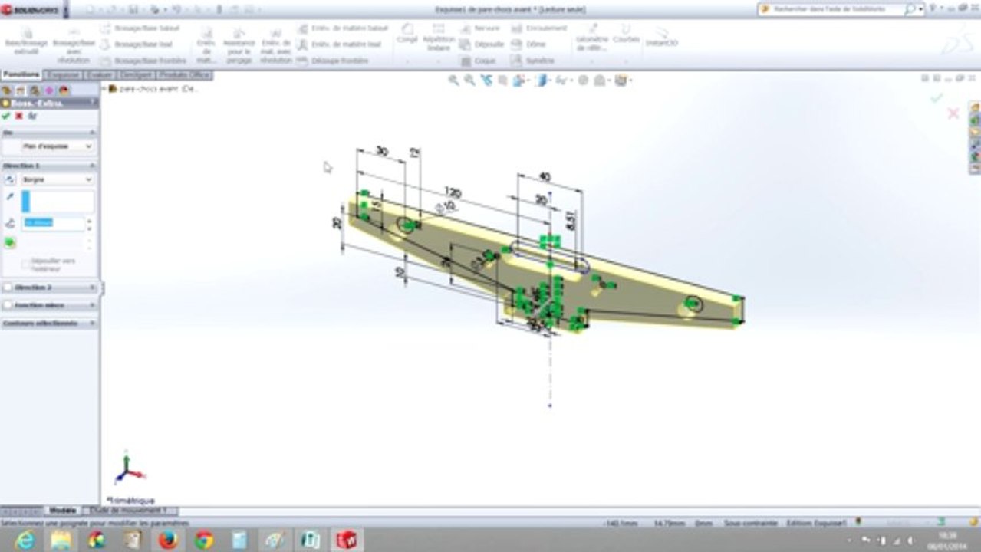
Task: Increase depth with spinner up arrow
Action: point(91,220)
